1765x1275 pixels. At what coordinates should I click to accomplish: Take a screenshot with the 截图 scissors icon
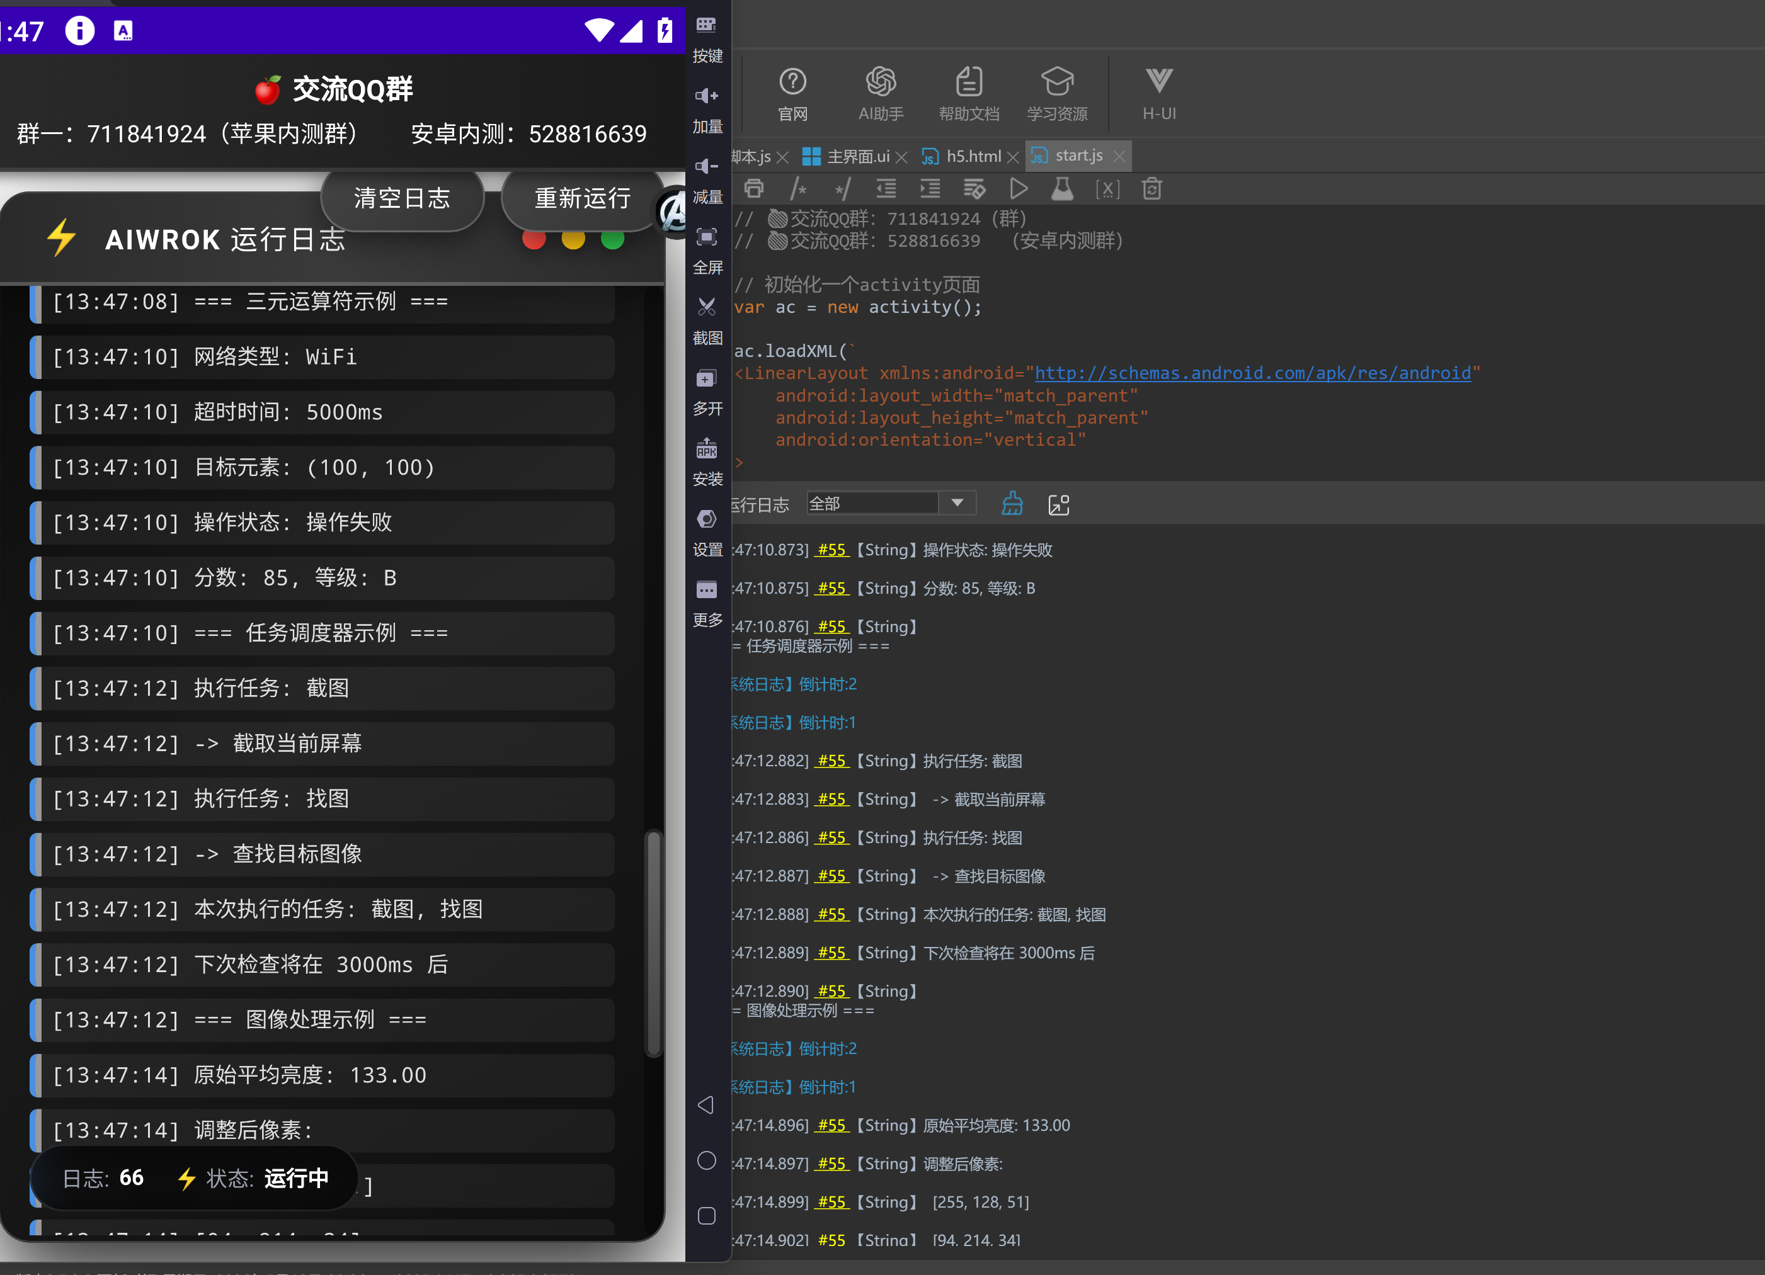pyautogui.click(x=707, y=321)
